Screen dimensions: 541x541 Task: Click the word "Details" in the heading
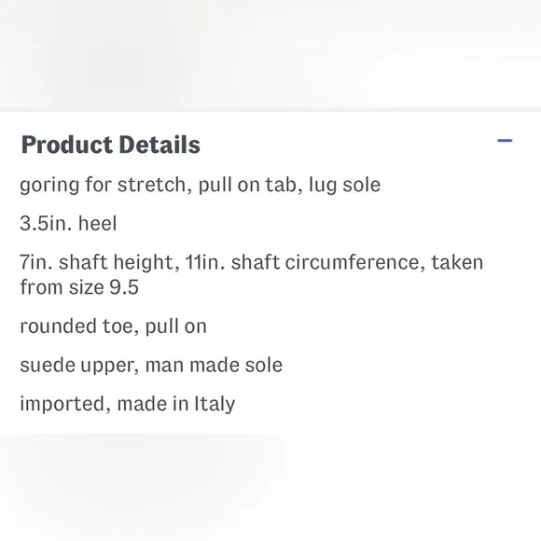pos(160,145)
